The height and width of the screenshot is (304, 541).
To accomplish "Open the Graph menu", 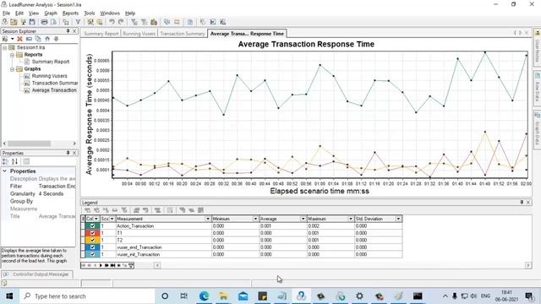I will click(x=51, y=14).
